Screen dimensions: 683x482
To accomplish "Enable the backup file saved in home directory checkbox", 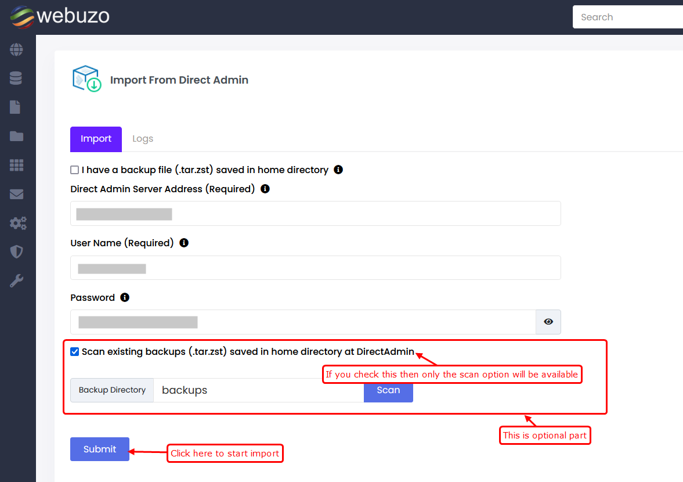I will (x=75, y=170).
